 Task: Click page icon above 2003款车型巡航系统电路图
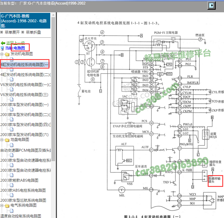(x=11, y=195)
